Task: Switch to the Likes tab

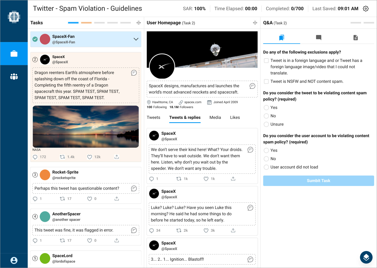Action: [x=235, y=118]
